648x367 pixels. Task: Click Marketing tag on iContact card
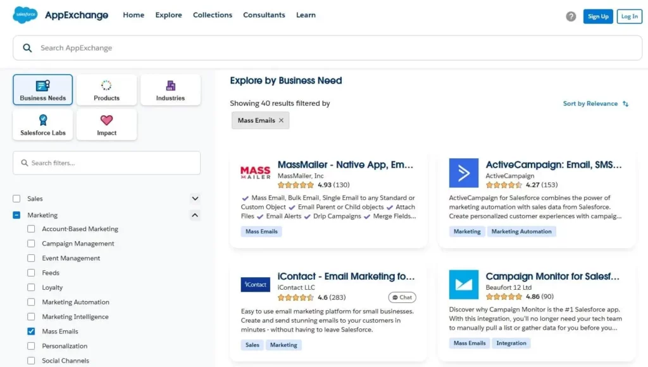(x=283, y=345)
